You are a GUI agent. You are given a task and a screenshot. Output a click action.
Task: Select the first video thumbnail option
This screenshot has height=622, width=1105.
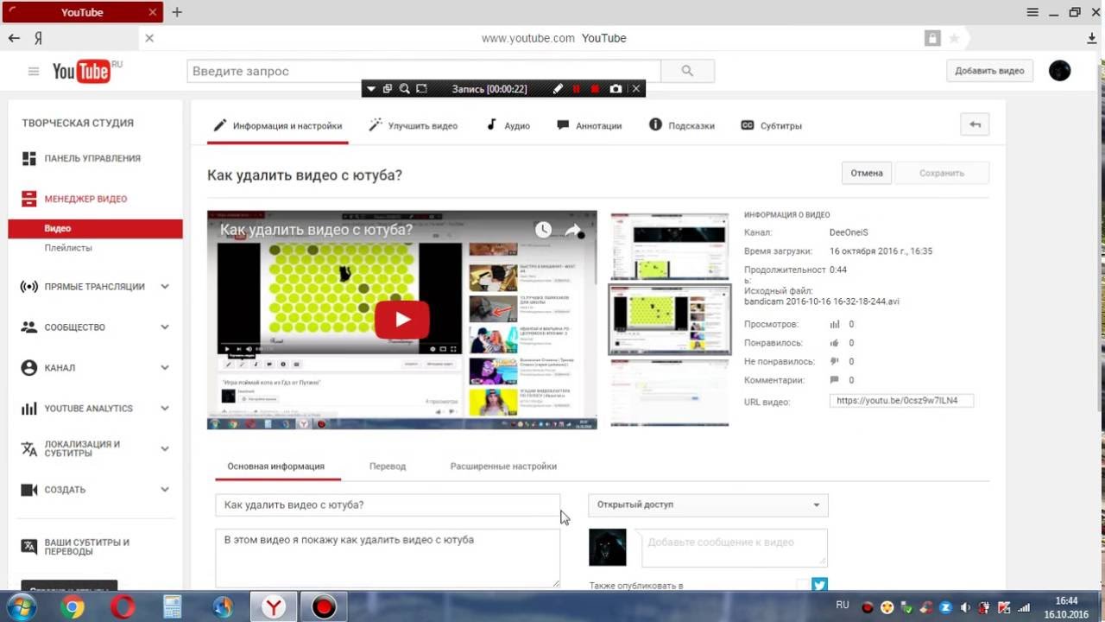point(670,245)
